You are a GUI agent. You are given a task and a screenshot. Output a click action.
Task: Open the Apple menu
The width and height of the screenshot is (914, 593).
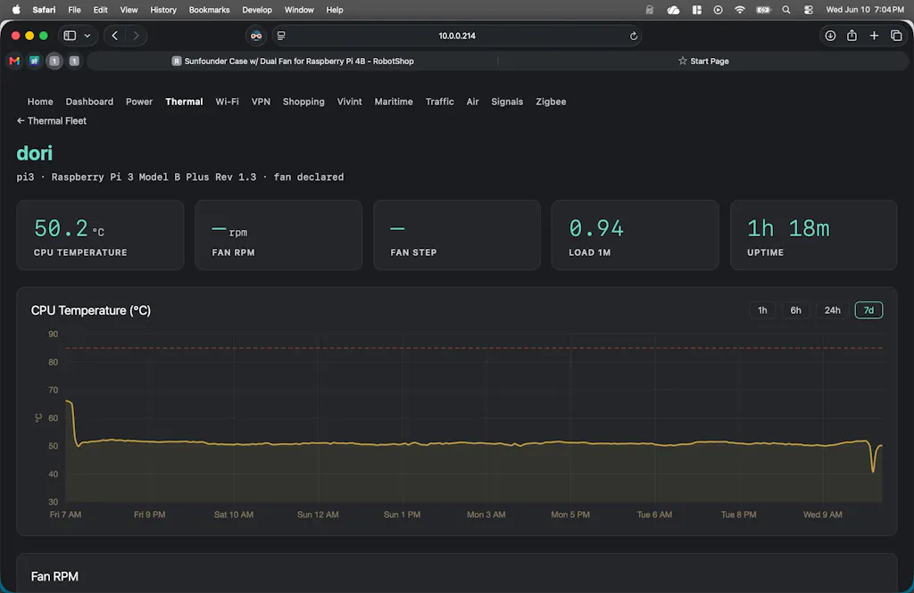coord(16,9)
